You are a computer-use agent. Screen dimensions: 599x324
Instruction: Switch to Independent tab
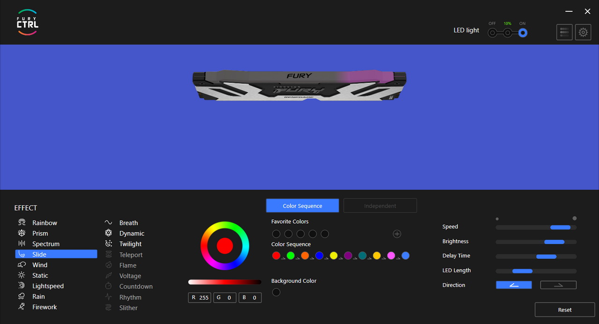click(380, 206)
